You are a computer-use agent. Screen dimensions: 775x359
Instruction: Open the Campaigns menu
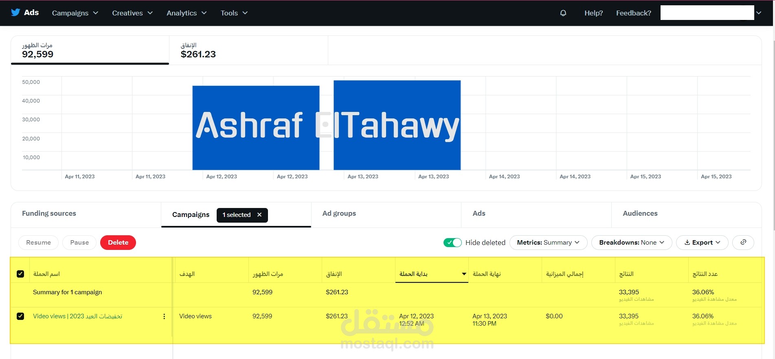[75, 13]
